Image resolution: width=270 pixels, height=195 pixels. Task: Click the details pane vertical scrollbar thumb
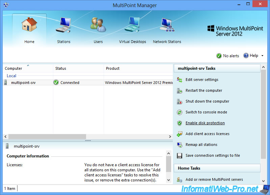pos(168,164)
